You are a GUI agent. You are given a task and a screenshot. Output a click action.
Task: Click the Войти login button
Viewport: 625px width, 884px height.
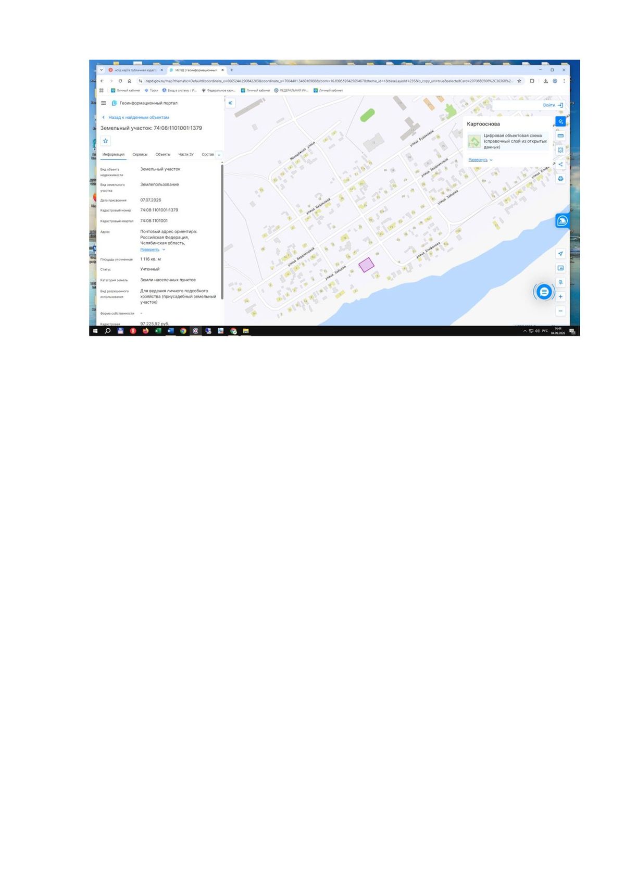click(x=553, y=105)
